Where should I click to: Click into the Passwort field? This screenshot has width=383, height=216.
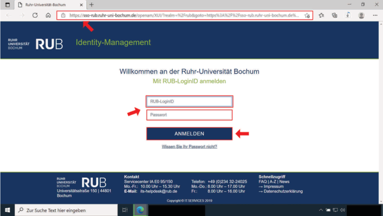tap(190, 115)
